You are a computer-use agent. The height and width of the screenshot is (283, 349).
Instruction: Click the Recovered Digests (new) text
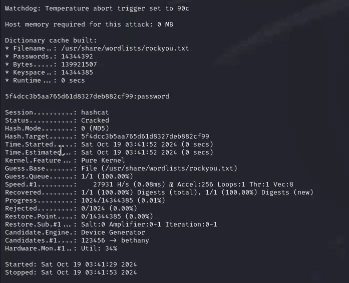tap(287, 192)
